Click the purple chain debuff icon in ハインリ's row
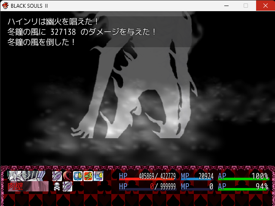The width and height of the screenshot is (275, 206). coord(57,176)
